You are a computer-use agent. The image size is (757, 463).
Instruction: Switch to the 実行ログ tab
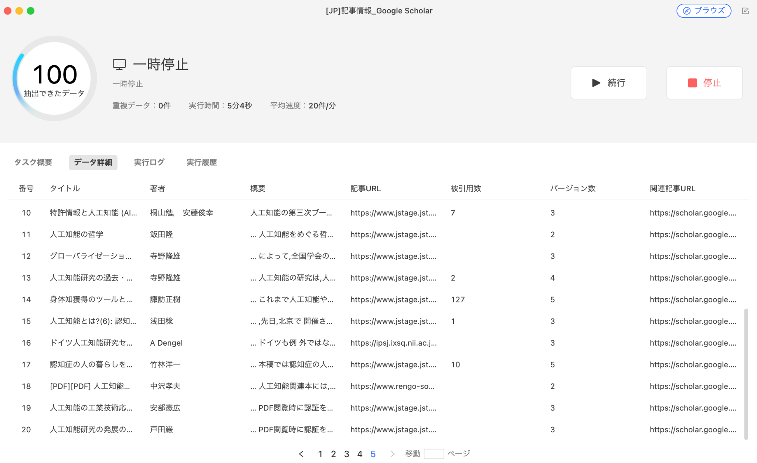[x=149, y=162]
